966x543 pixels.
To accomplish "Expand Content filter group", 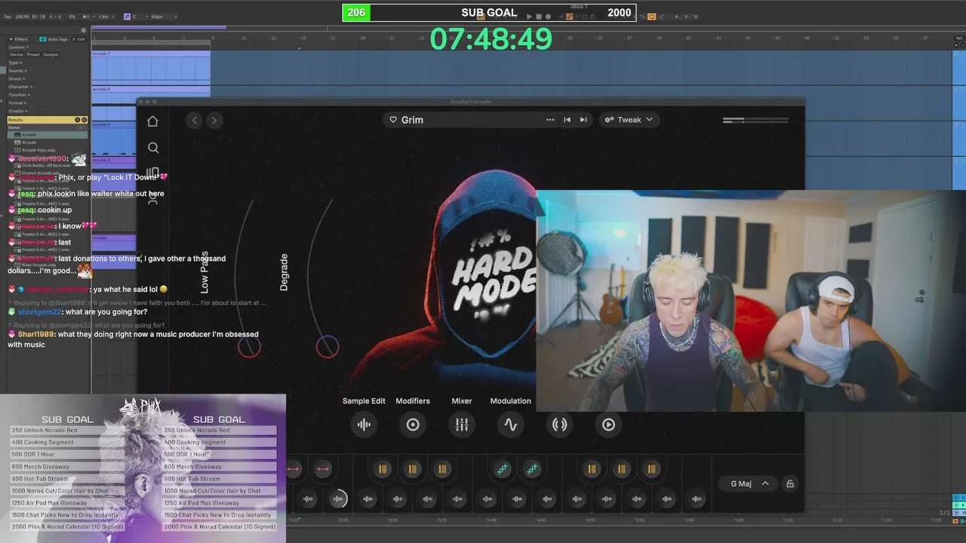I will pos(19,48).
